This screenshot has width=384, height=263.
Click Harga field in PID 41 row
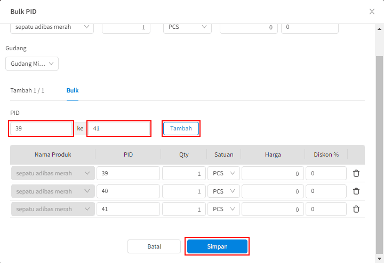point(273,209)
